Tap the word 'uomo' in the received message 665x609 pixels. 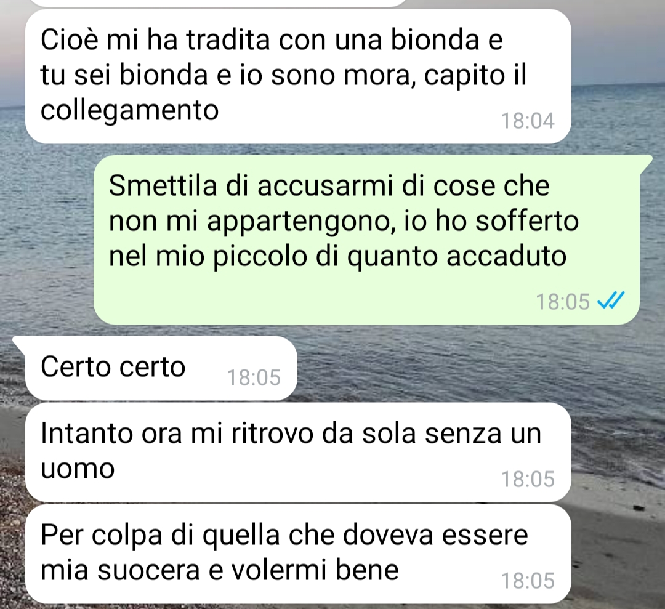click(x=78, y=469)
